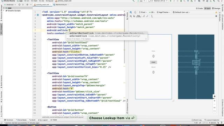
Task: Hide the Project panel with the minus icon
Action: (31, 5)
